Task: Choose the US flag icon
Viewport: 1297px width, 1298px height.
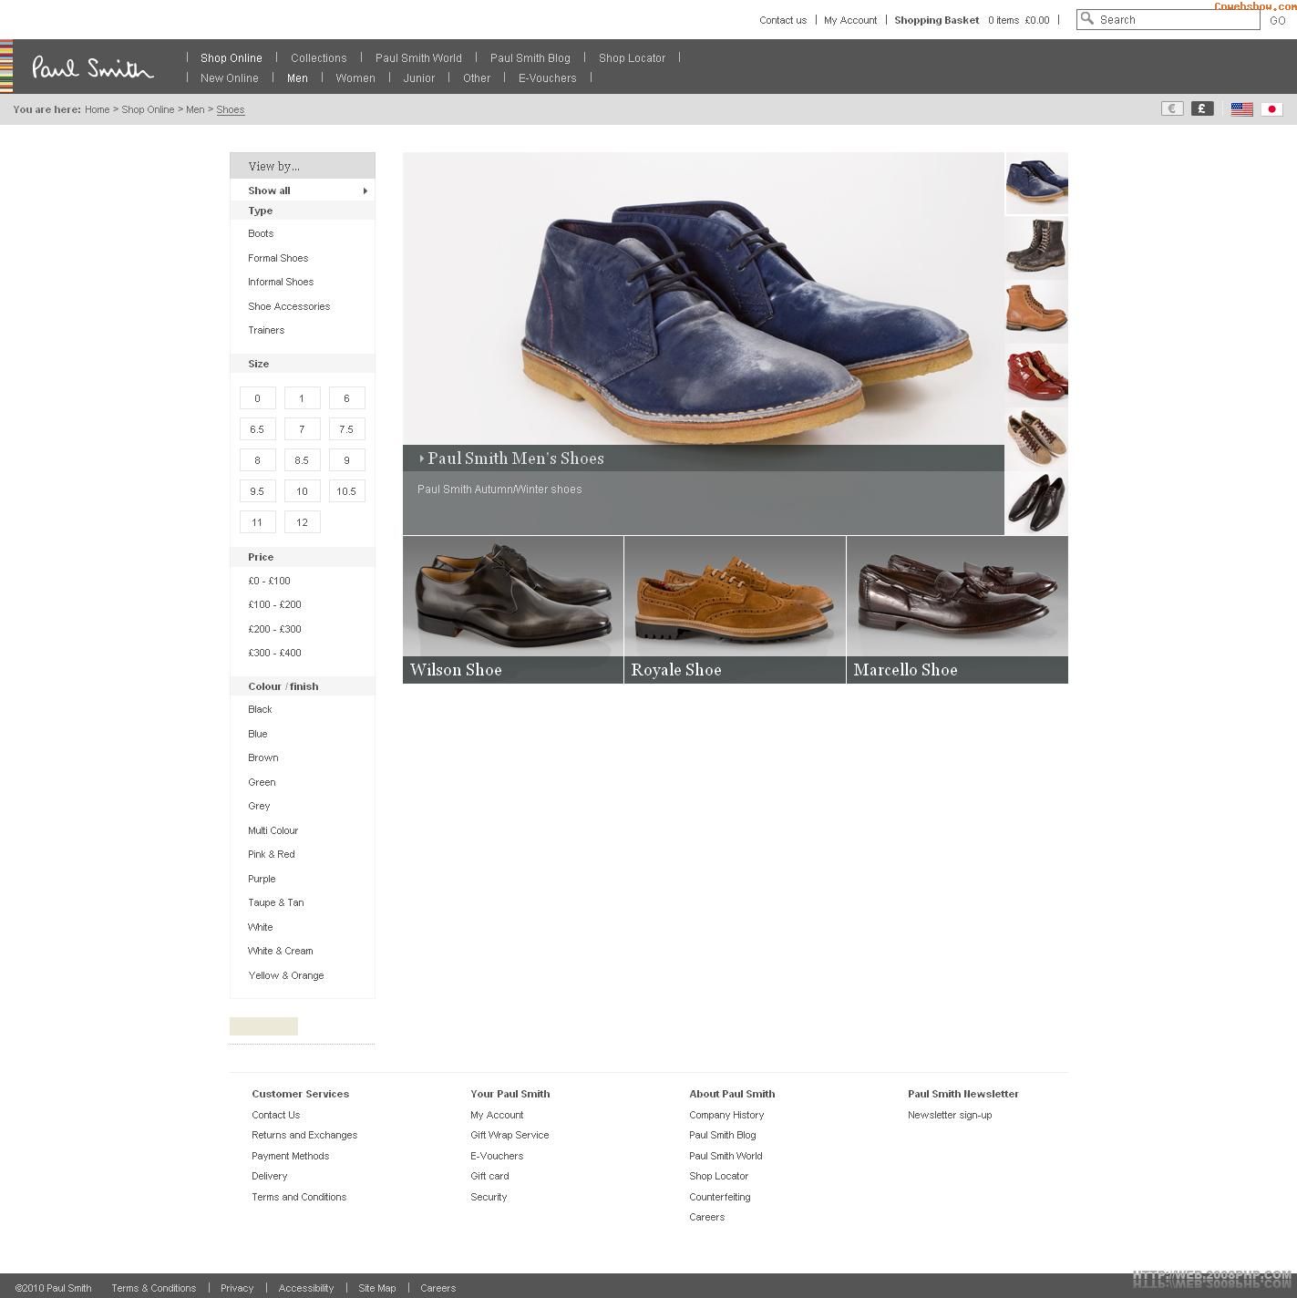Action: 1241,109
